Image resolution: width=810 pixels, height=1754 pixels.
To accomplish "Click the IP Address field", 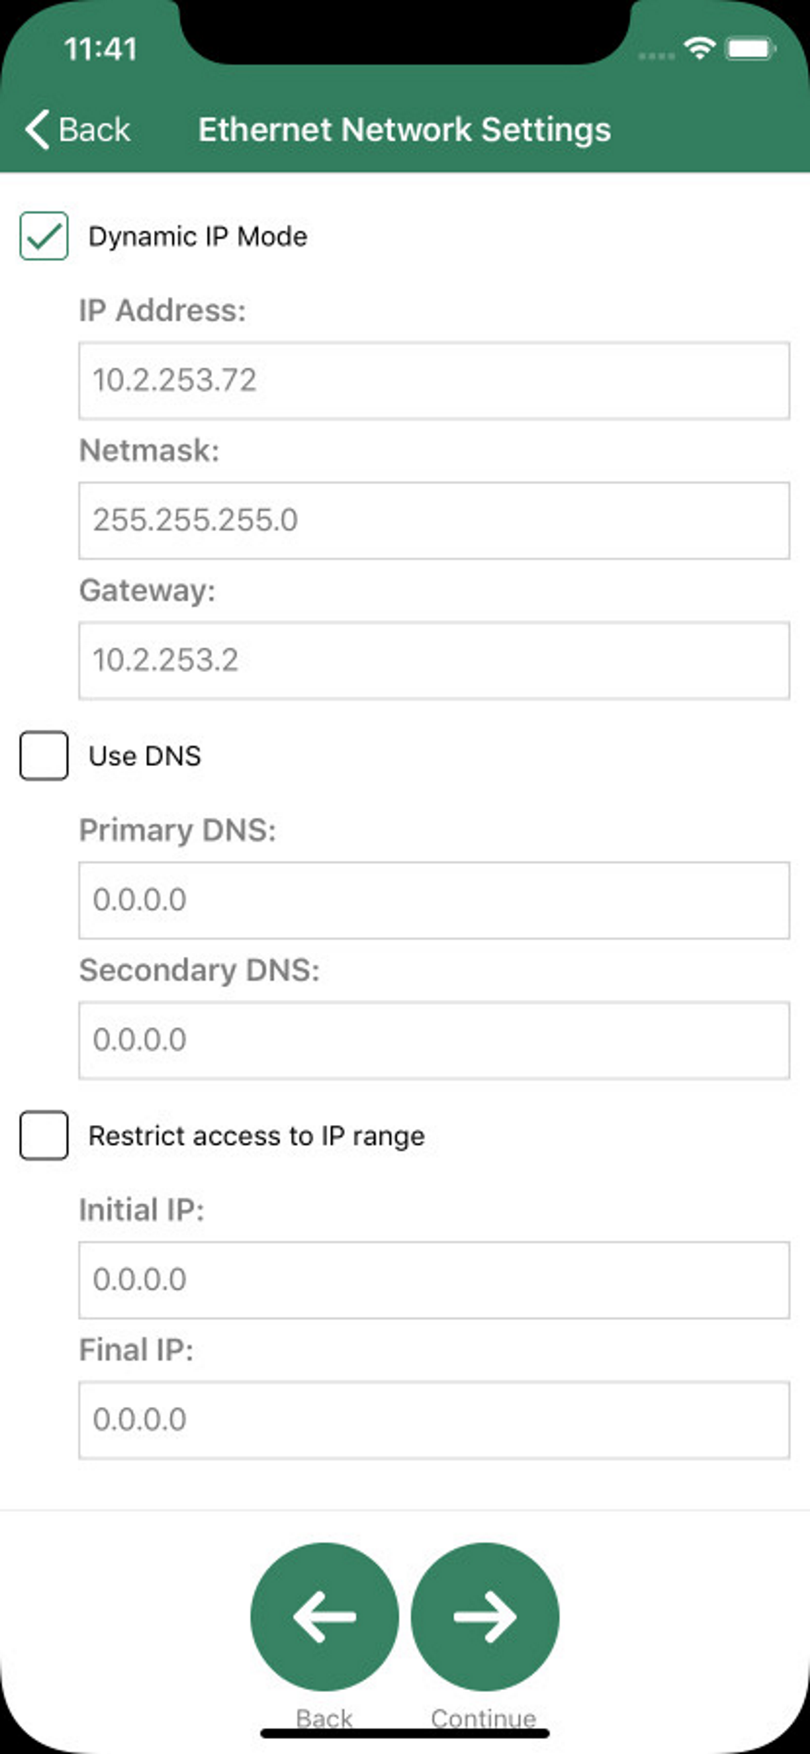I will pos(434,380).
